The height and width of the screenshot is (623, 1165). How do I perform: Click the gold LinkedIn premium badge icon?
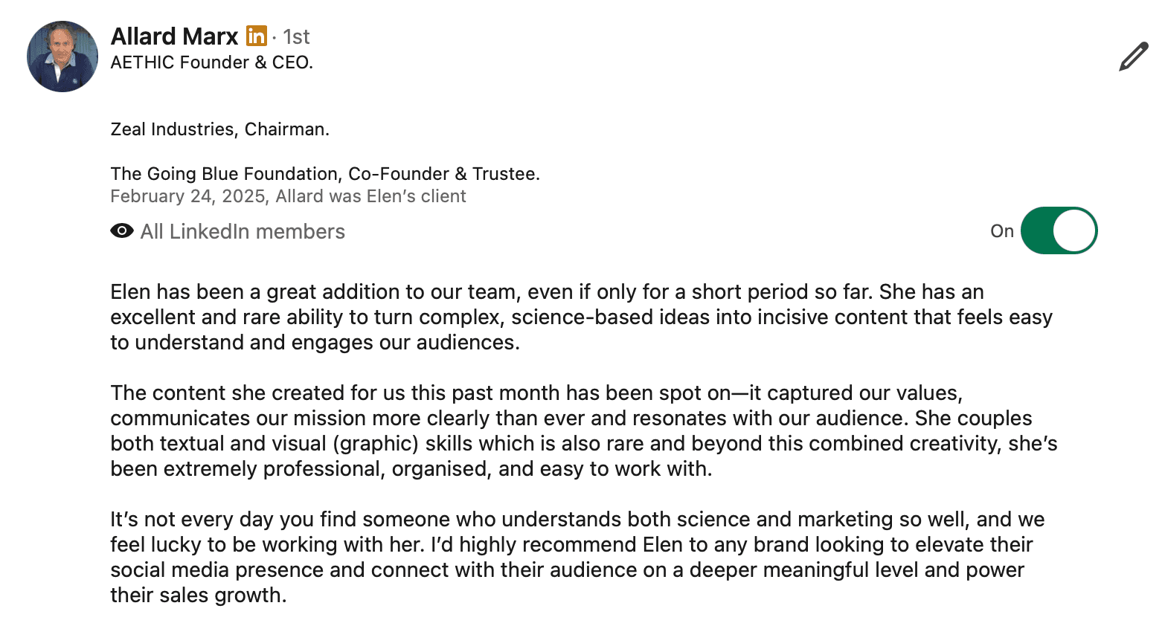coord(257,36)
